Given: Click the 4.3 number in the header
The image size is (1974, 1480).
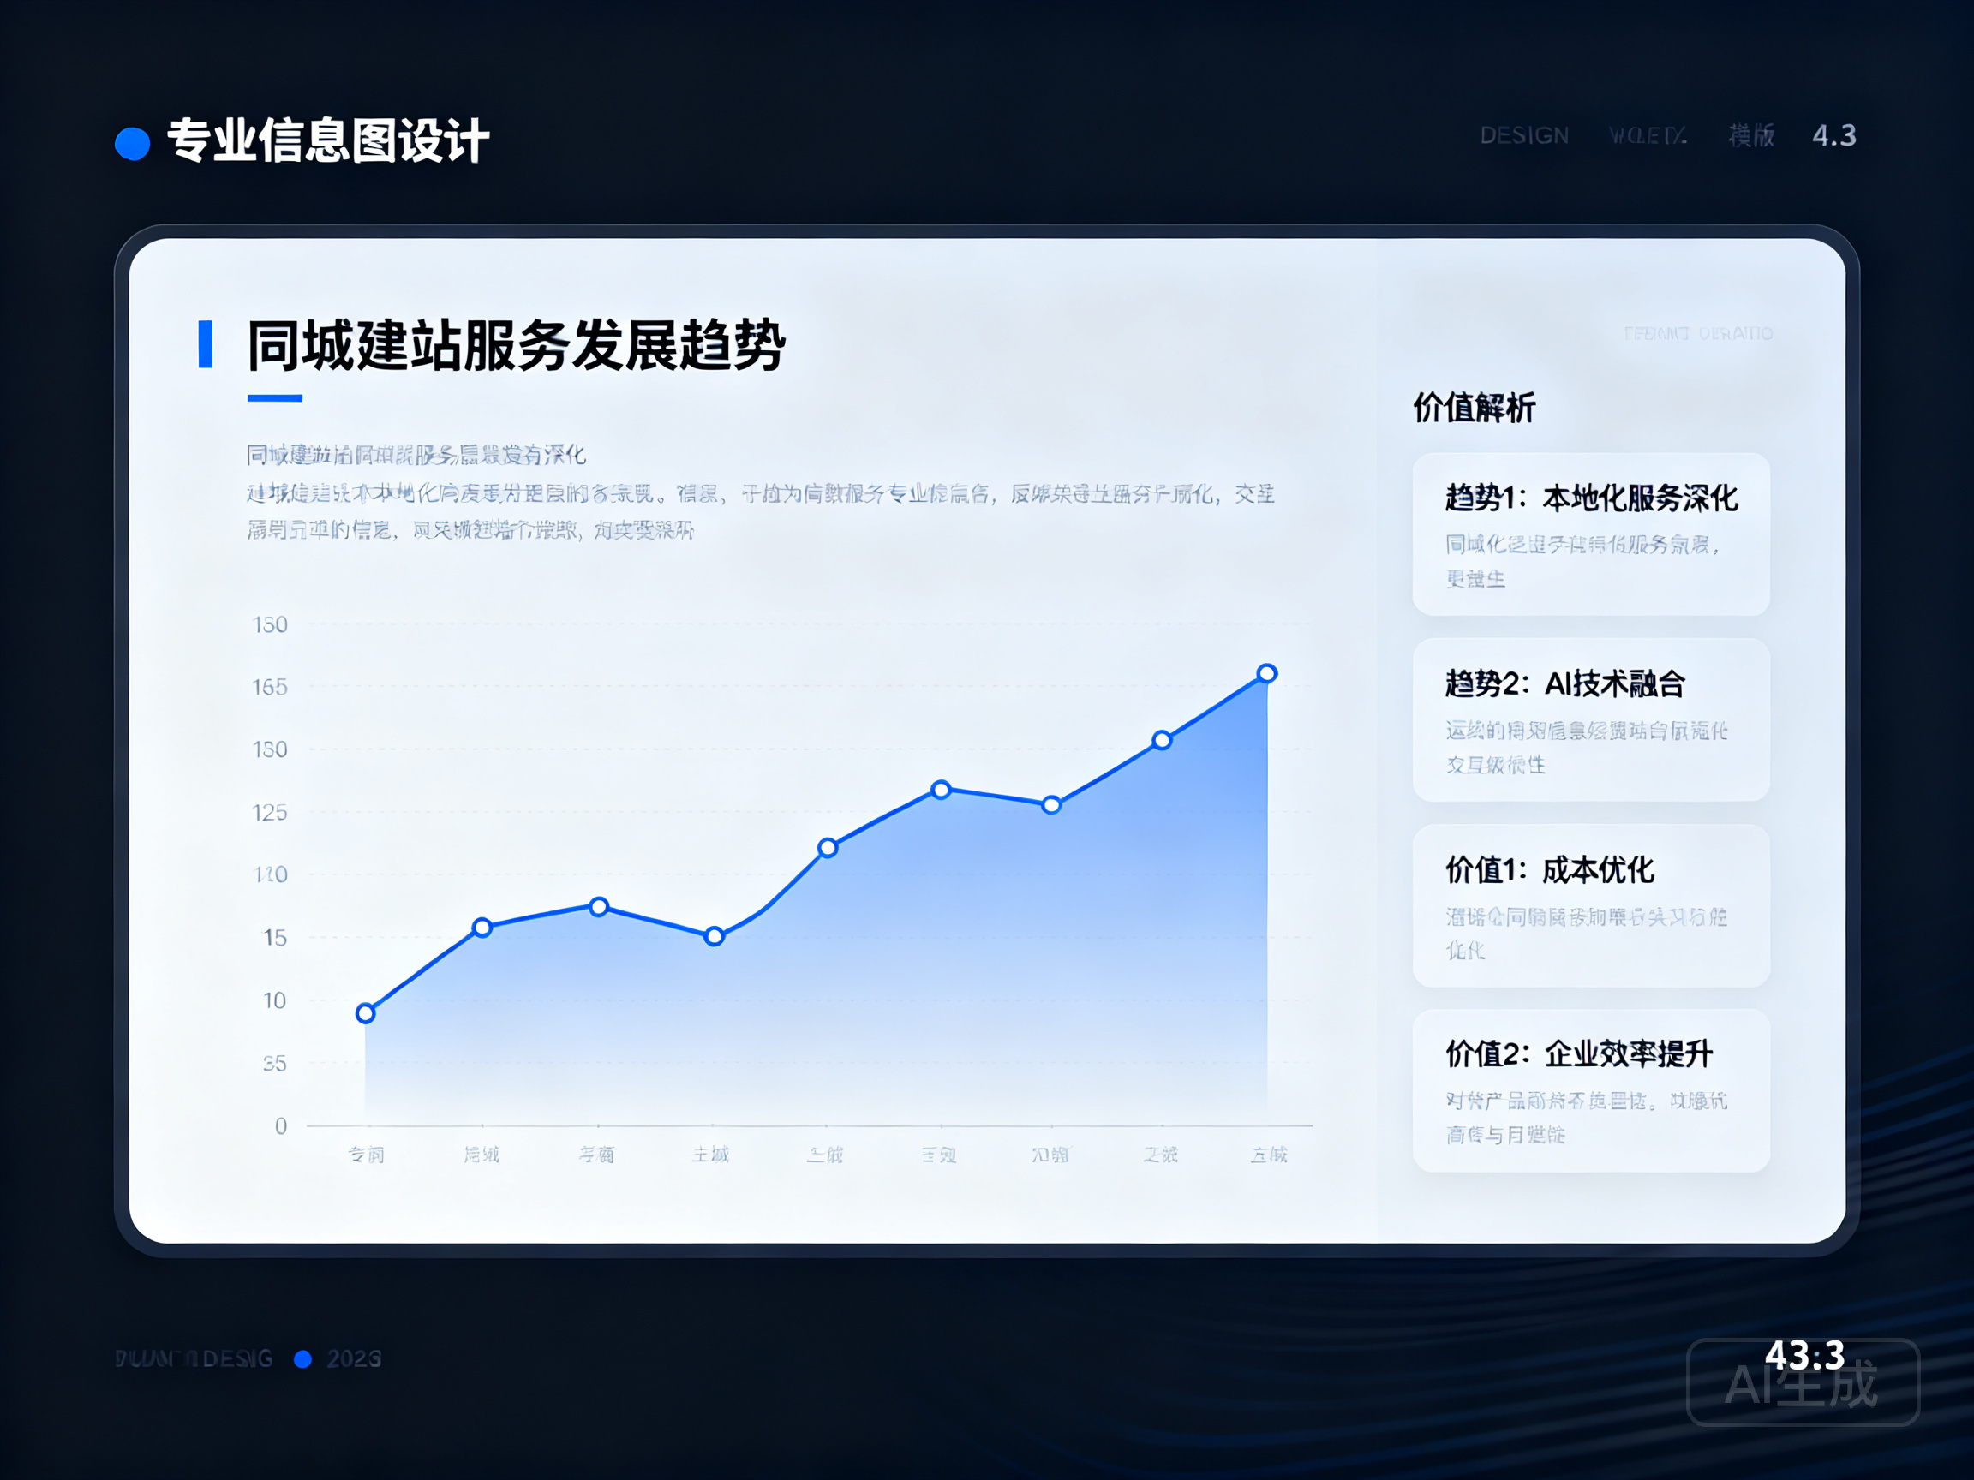Looking at the screenshot, I should tap(1833, 135).
